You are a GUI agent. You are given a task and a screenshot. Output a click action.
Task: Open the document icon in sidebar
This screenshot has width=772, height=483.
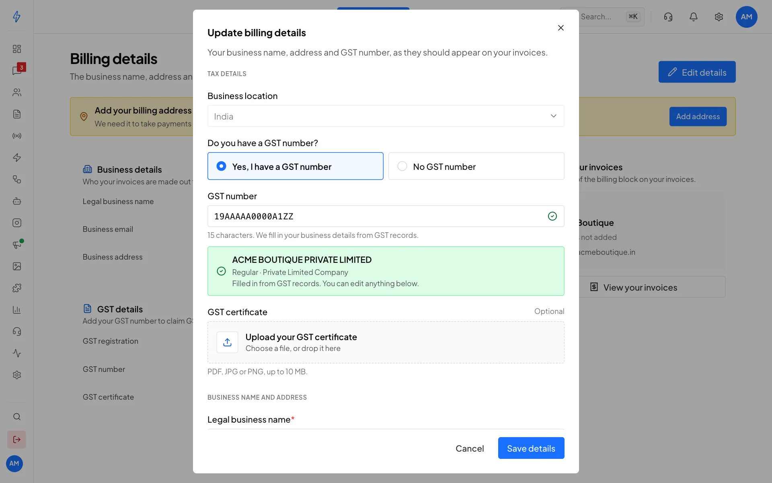pos(16,114)
